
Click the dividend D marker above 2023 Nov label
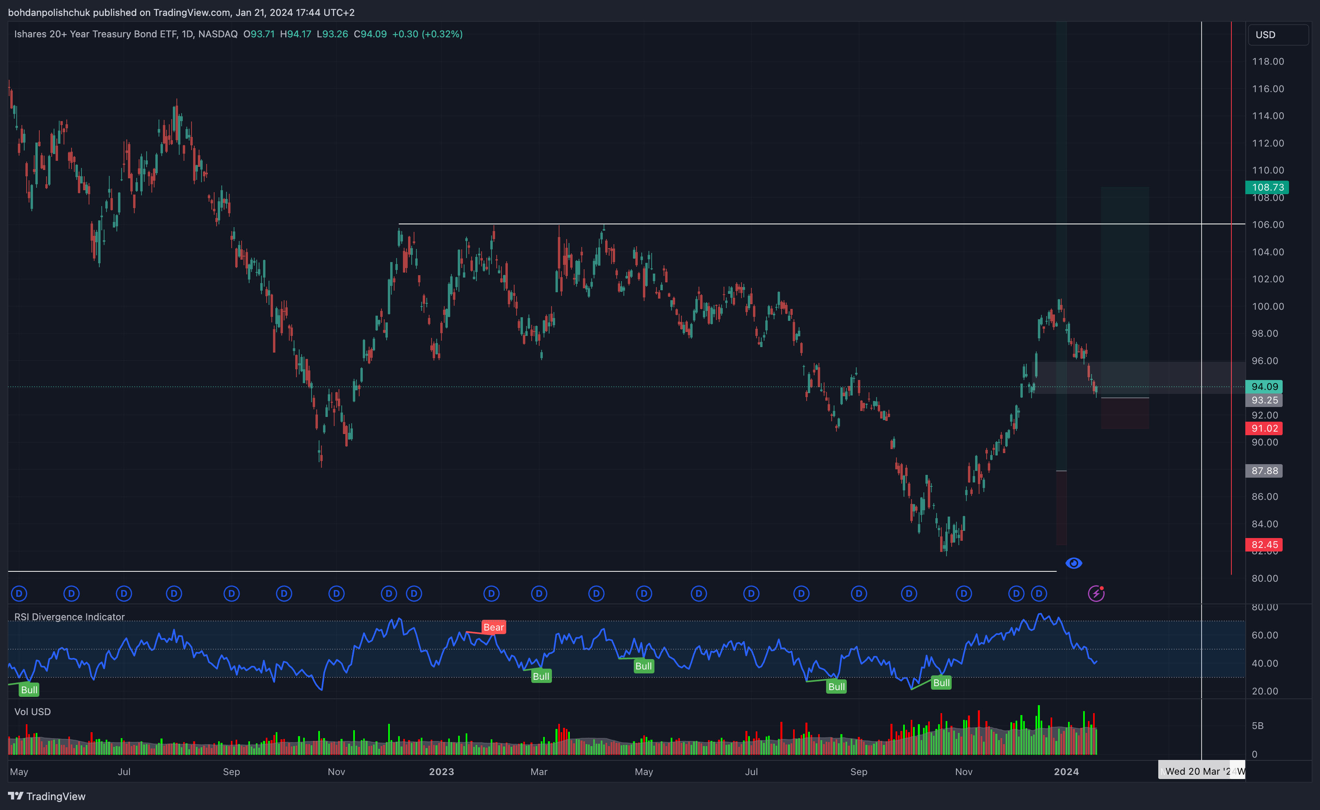tap(964, 594)
